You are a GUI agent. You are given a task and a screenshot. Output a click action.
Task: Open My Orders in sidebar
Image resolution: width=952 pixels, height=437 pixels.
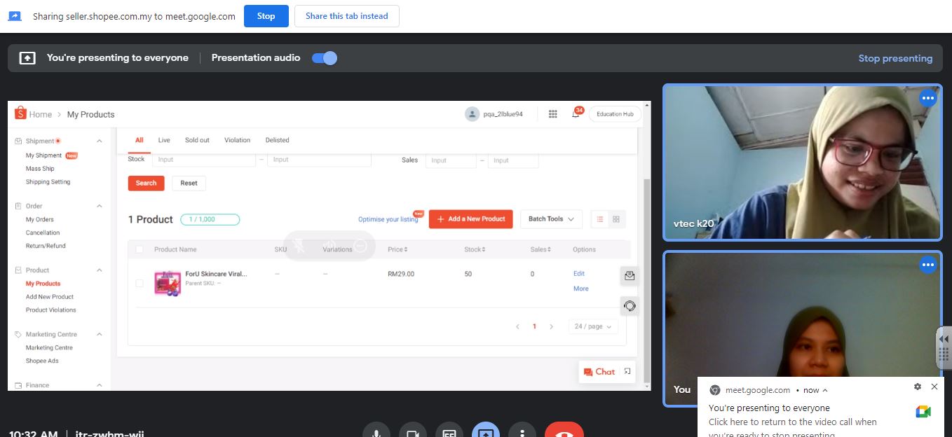coord(40,220)
